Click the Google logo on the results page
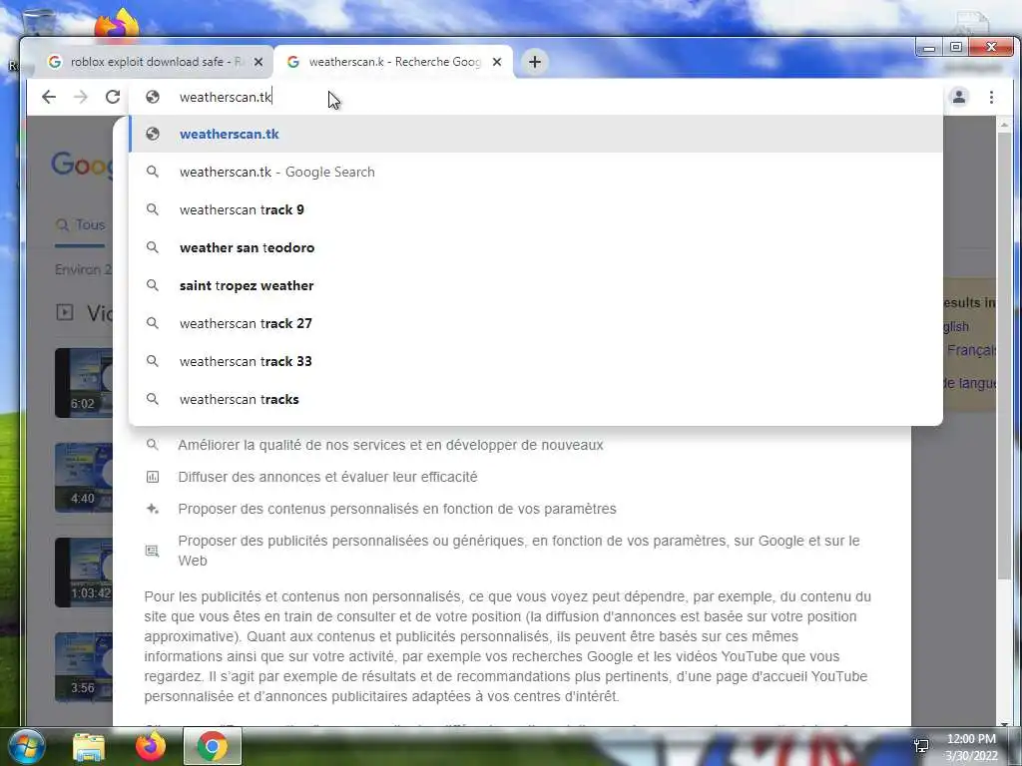Viewport: 1022px width, 766px height. (82, 165)
